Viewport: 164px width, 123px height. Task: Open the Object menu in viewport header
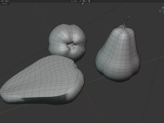[7, 1]
